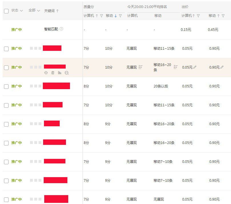The width and height of the screenshot is (231, 204).
Task: Open bar chart report icon in highlighted row
Action: 60,73
